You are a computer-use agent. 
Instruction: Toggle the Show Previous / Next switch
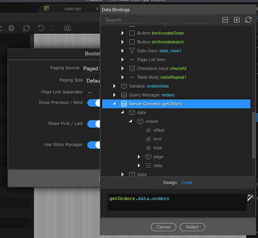[x=94, y=103]
